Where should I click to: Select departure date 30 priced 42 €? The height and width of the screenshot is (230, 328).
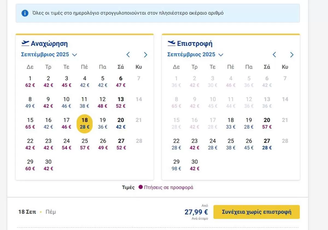[48, 165]
